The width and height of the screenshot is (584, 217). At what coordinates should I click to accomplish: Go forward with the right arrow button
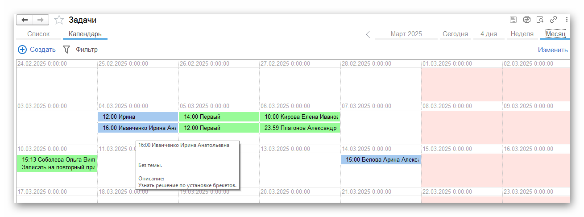[x=41, y=20]
